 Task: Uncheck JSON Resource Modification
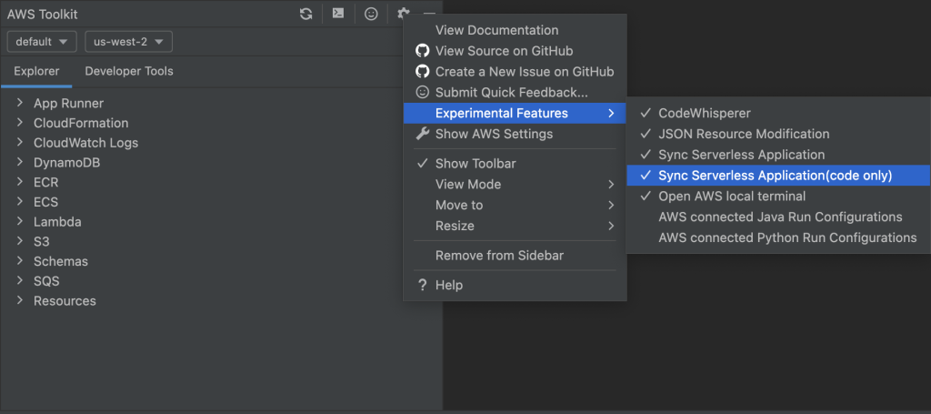[778, 134]
